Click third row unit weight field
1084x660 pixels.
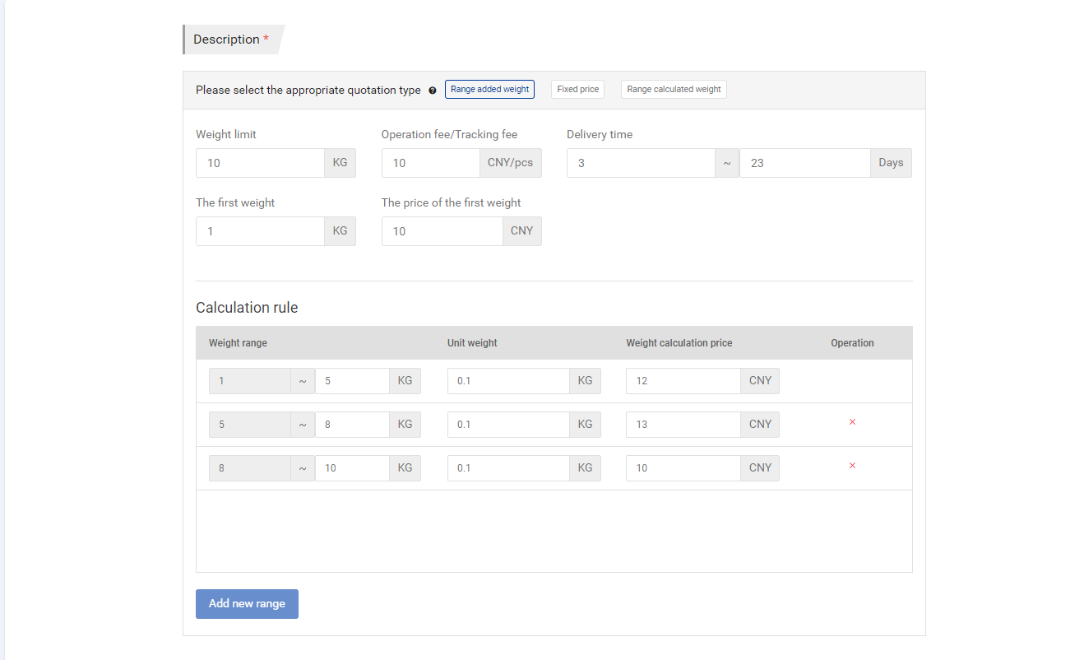508,468
